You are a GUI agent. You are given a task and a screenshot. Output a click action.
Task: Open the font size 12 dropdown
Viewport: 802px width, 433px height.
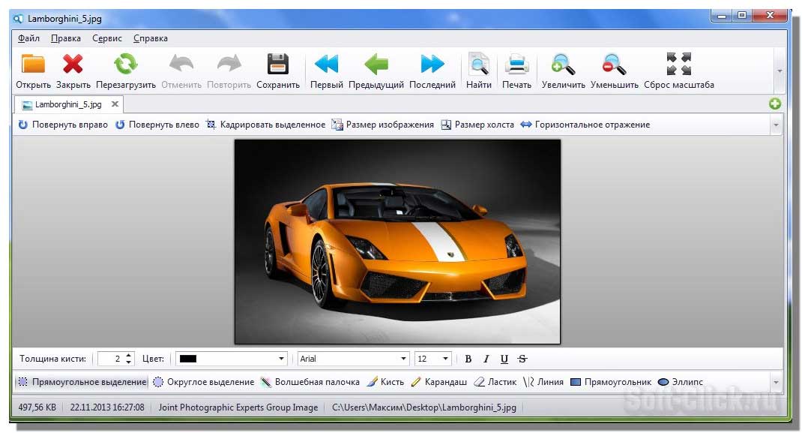click(x=446, y=359)
